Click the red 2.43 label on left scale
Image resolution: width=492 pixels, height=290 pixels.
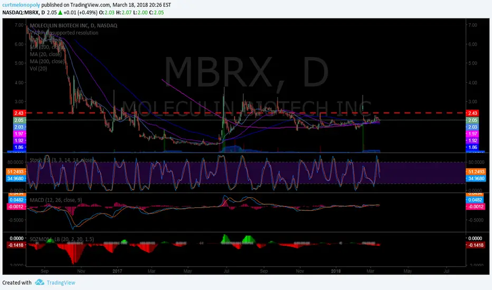point(19,113)
